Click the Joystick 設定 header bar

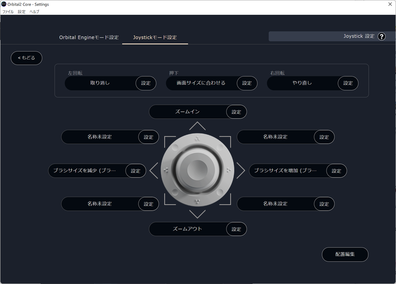point(332,36)
